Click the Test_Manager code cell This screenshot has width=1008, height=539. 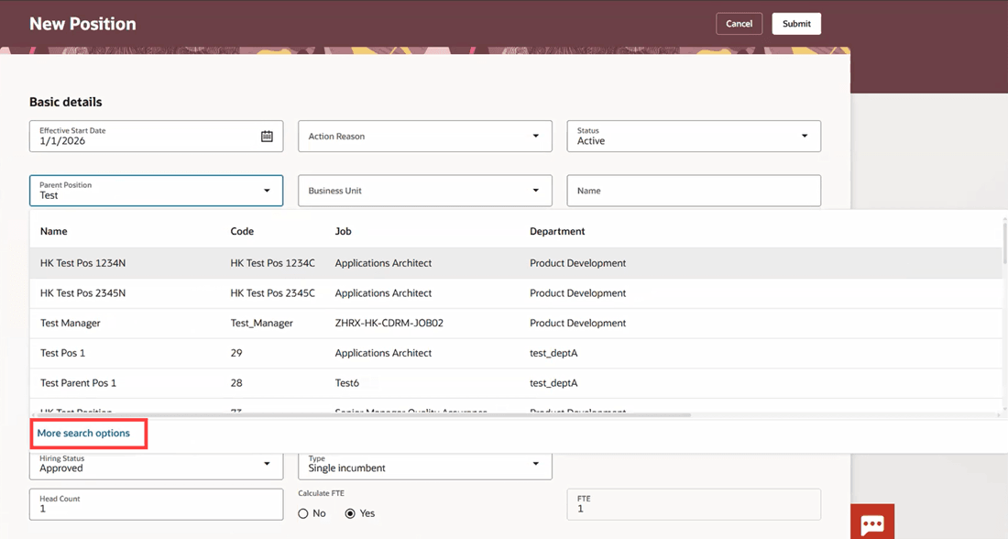(262, 323)
